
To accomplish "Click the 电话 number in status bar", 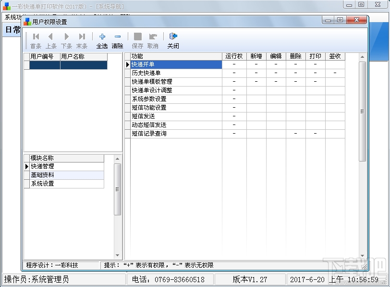I will pyautogui.click(x=168, y=279).
